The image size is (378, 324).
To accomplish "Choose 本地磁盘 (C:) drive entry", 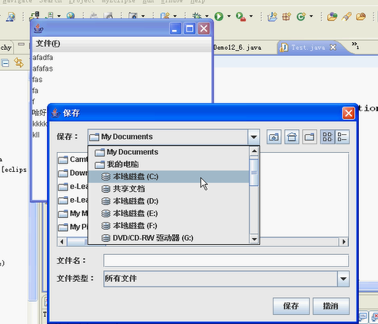I will pos(168,177).
